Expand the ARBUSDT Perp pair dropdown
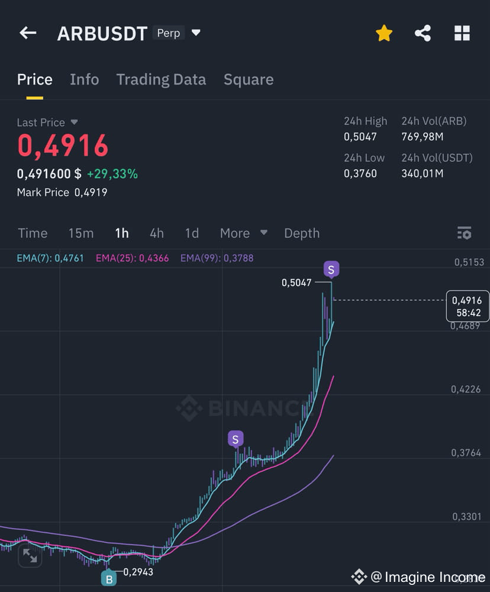The image size is (490, 592). point(196,33)
